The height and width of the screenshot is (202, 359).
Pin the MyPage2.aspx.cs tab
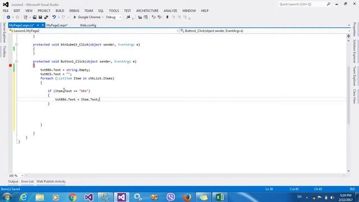coord(38,25)
